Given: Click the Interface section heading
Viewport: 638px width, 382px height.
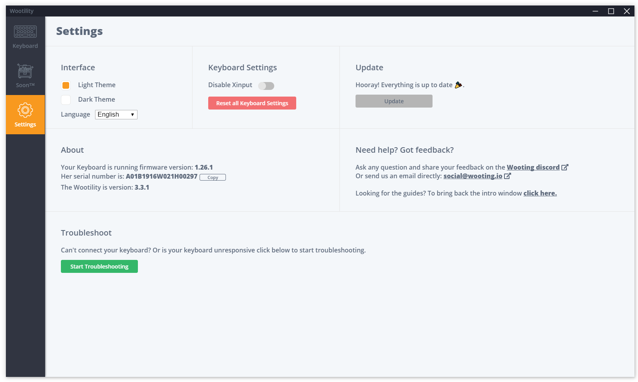Looking at the screenshot, I should [78, 68].
